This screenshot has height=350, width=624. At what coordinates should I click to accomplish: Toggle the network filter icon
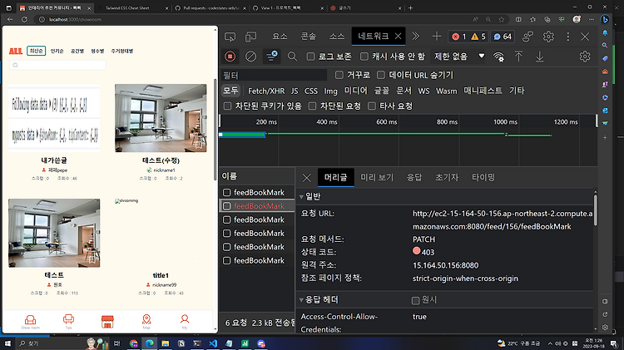click(272, 57)
